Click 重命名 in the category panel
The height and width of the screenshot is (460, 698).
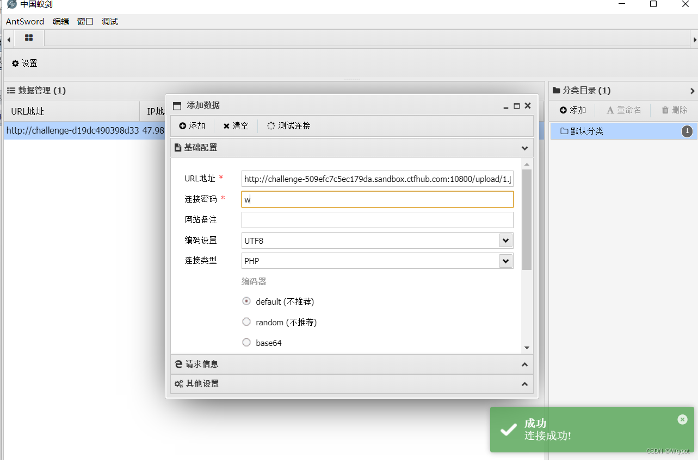[624, 110]
